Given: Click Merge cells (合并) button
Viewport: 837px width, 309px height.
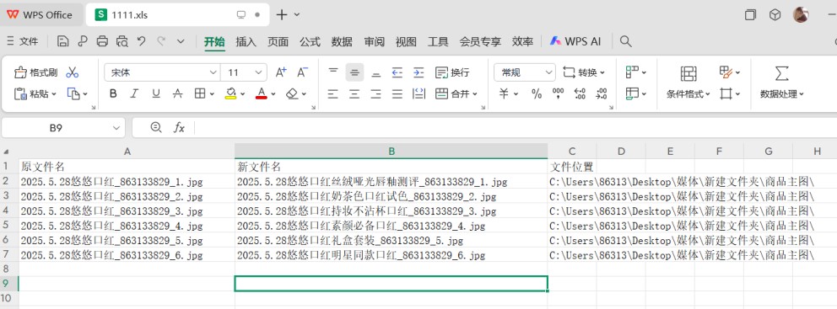Looking at the screenshot, I should (456, 93).
